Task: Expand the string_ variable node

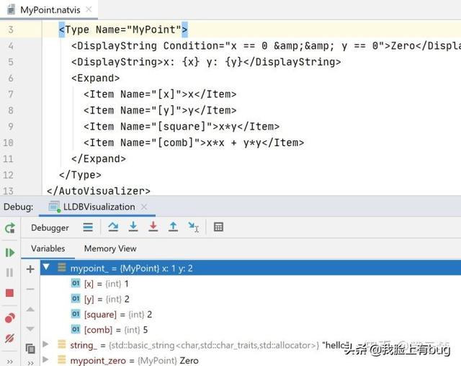Action: [45, 344]
